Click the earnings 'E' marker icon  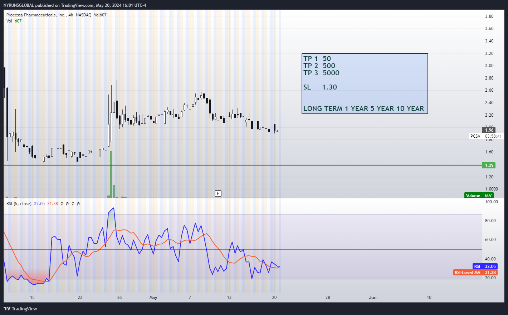click(x=218, y=193)
